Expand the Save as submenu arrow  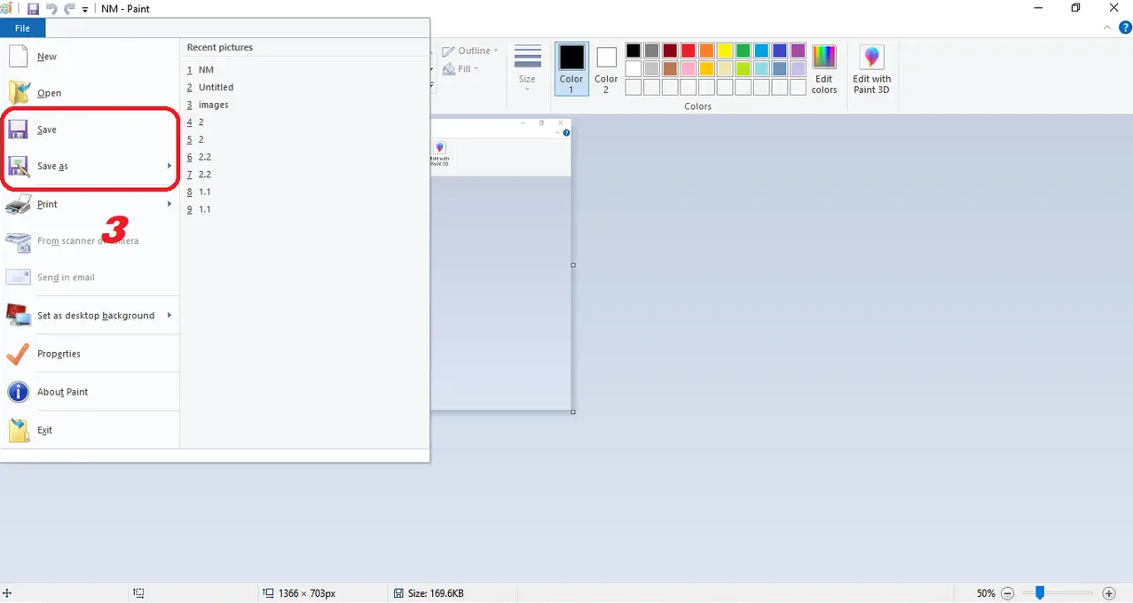(169, 166)
